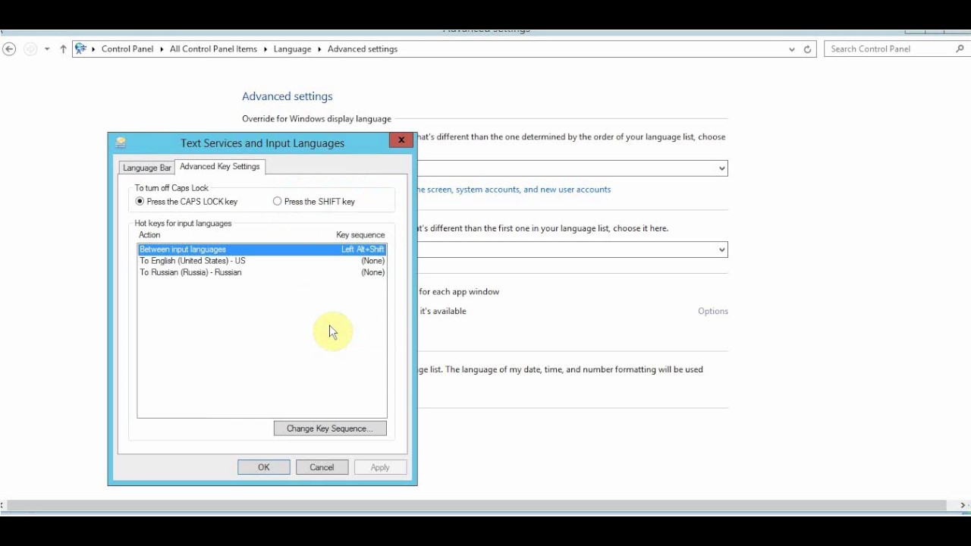This screenshot has width=971, height=546.
Task: Click the Control Panel address bar icon
Action: pyautogui.click(x=81, y=49)
